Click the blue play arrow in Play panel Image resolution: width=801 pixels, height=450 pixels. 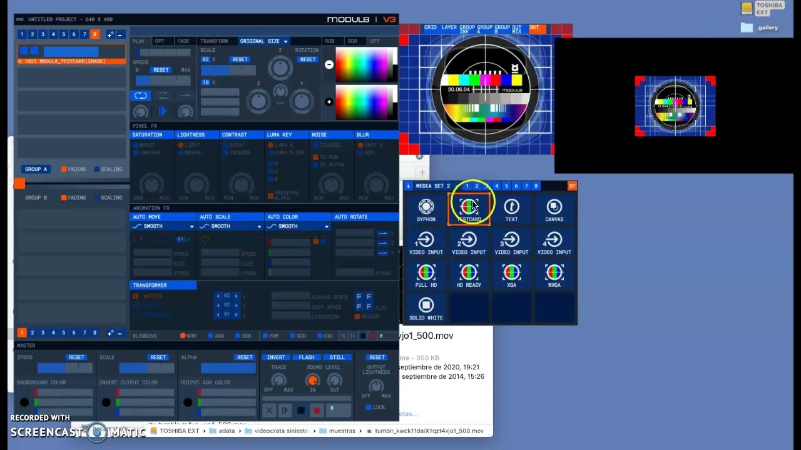[x=163, y=111]
